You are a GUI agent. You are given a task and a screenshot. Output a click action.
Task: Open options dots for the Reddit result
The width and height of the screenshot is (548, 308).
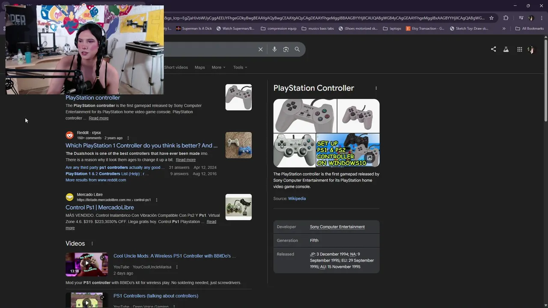128,138
